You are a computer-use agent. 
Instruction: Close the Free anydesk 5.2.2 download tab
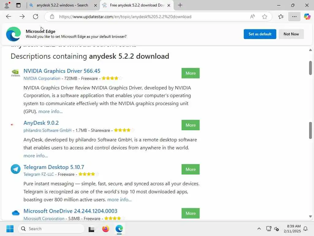pyautogui.click(x=169, y=6)
